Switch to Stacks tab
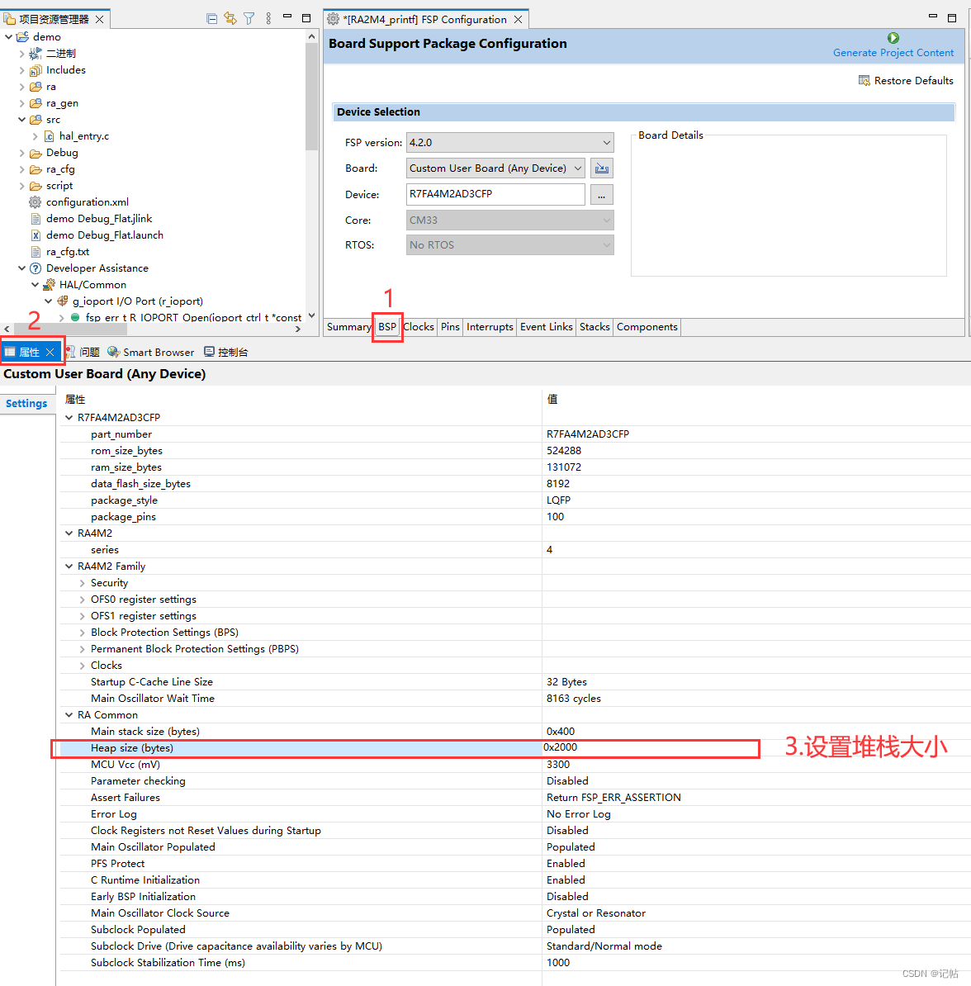This screenshot has height=986, width=971. tap(595, 327)
